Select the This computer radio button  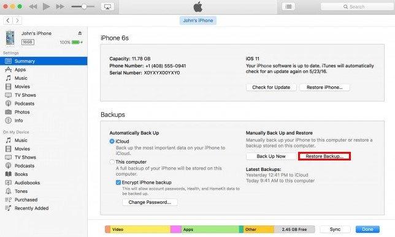[x=112, y=162]
